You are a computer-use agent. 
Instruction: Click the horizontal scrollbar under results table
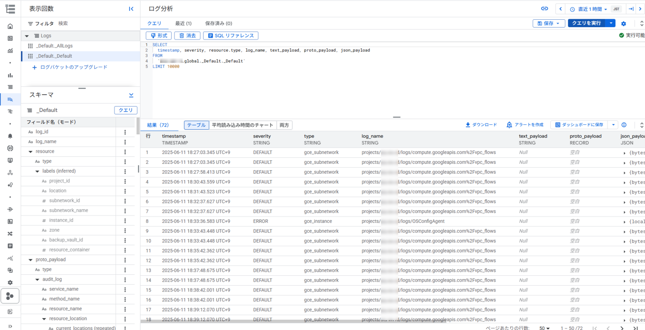[x=293, y=321]
